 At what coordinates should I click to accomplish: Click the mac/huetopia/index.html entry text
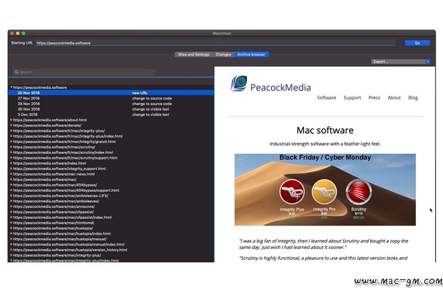pos(62,234)
